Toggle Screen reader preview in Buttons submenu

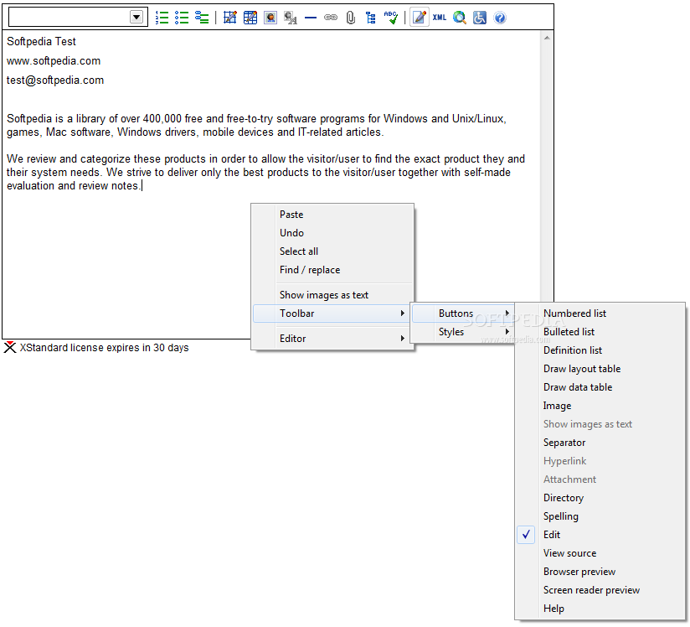coord(600,590)
